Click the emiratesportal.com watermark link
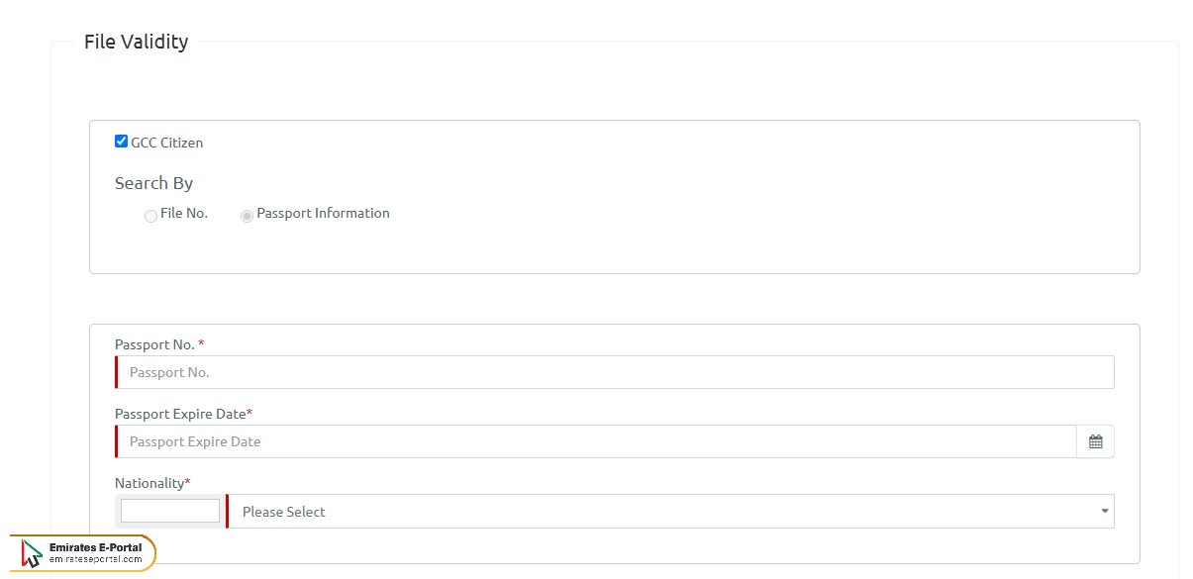Image resolution: width=1193 pixels, height=579 pixels. pos(95,560)
